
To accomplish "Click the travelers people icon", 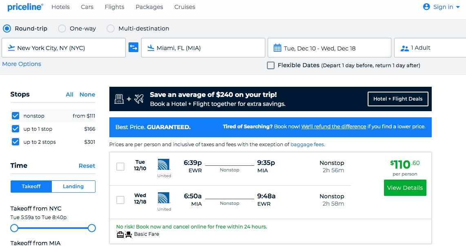I will tap(404, 48).
